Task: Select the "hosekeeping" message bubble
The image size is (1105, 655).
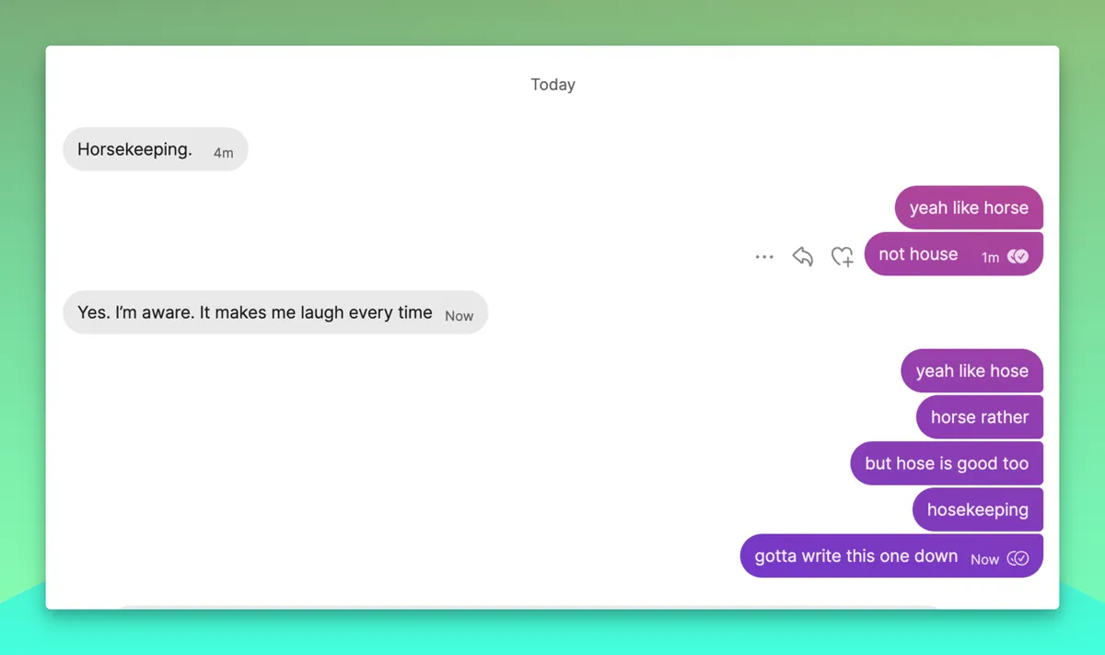Action: pyautogui.click(x=978, y=509)
